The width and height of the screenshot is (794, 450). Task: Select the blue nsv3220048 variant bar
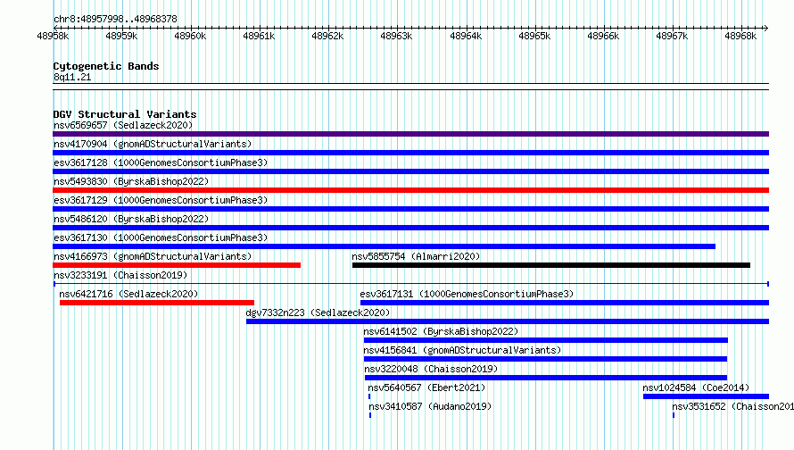tap(546, 378)
